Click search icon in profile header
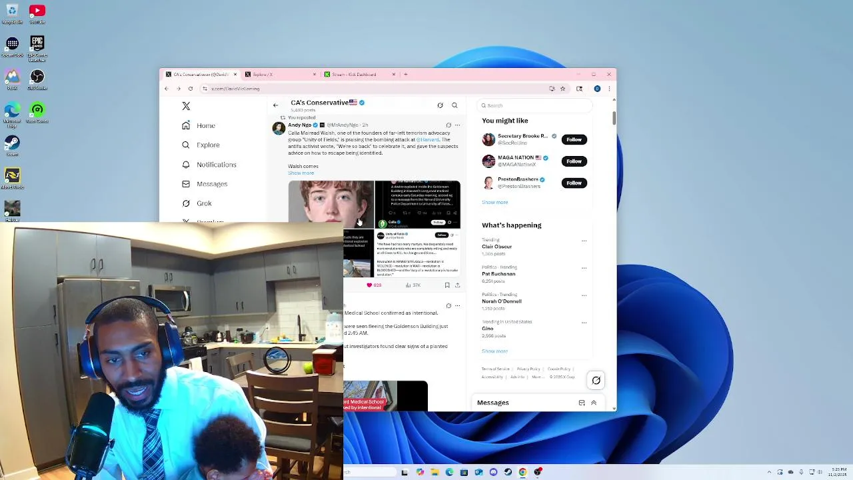853x480 pixels. point(454,105)
